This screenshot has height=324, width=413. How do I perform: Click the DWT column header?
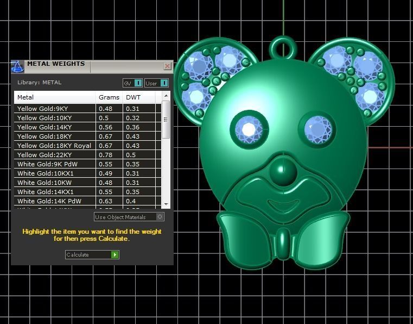coord(139,97)
